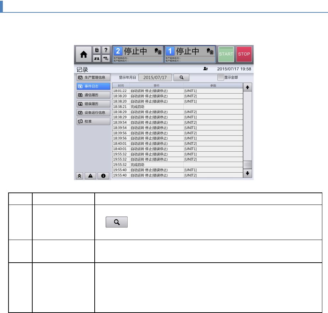Image resolution: width=328 pixels, height=313 pixels.
Task: Select the 事件日志 tab
Action: [93, 86]
